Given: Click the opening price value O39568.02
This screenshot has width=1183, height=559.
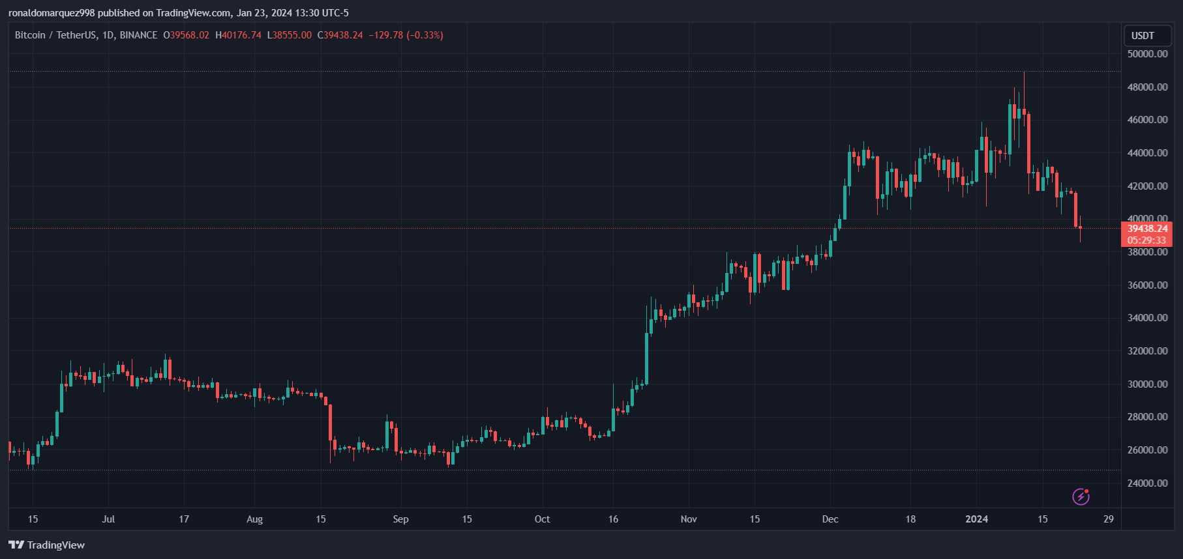Looking at the screenshot, I should click(187, 35).
